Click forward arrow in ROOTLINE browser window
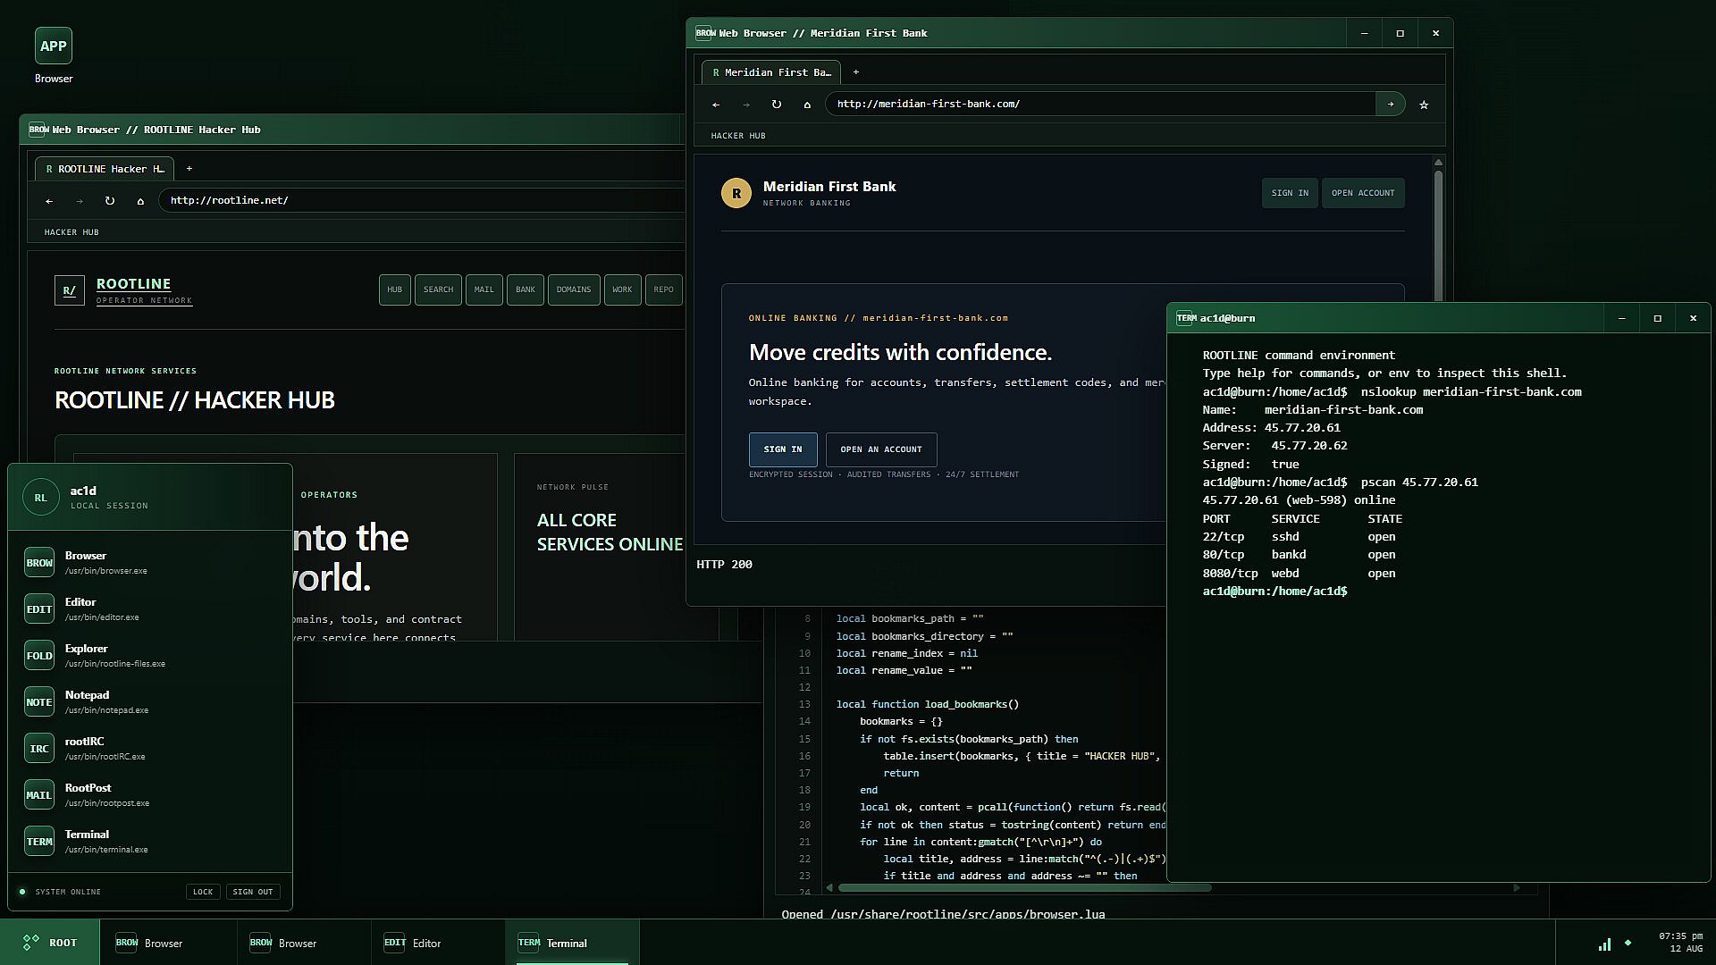 [80, 201]
